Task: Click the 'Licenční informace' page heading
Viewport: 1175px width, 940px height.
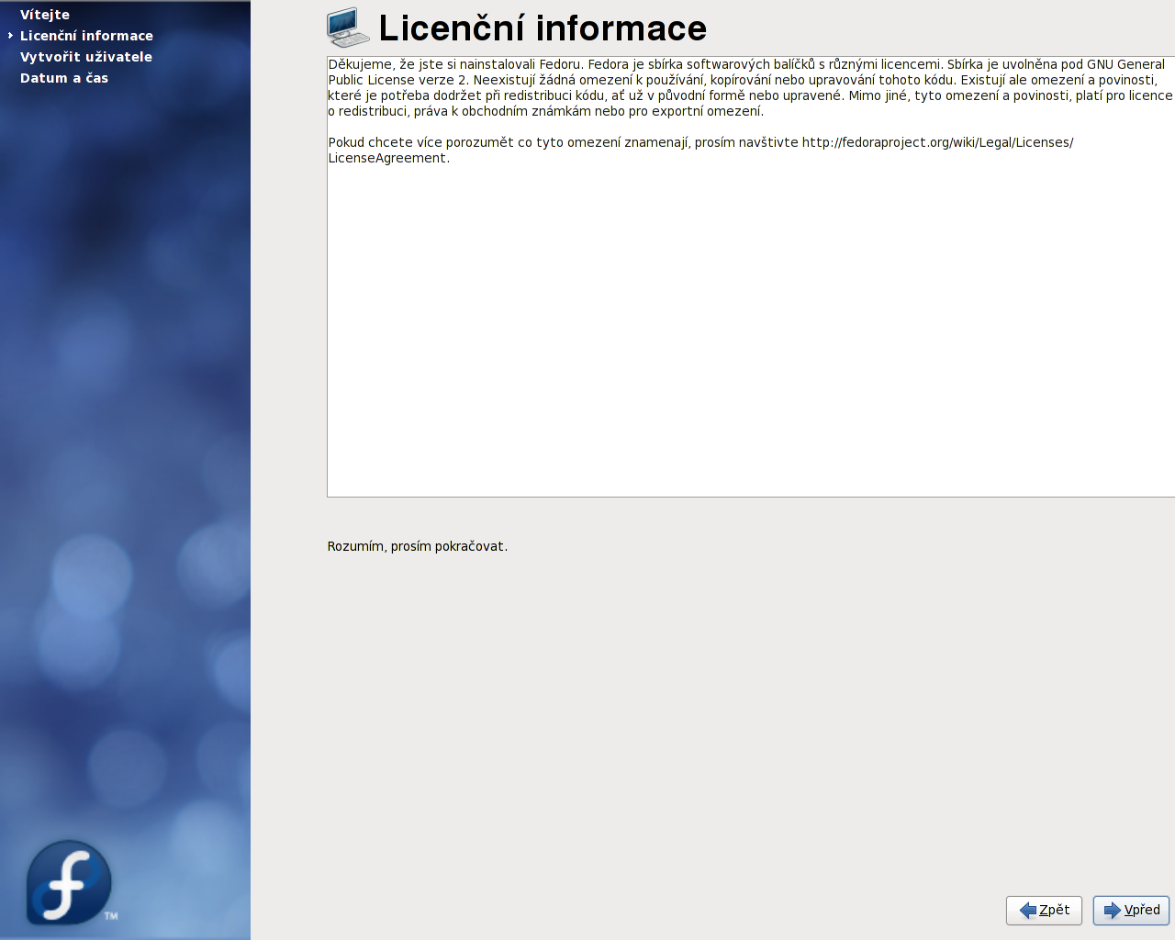Action: pyautogui.click(x=543, y=28)
